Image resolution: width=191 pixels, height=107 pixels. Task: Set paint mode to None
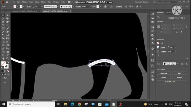8,71
